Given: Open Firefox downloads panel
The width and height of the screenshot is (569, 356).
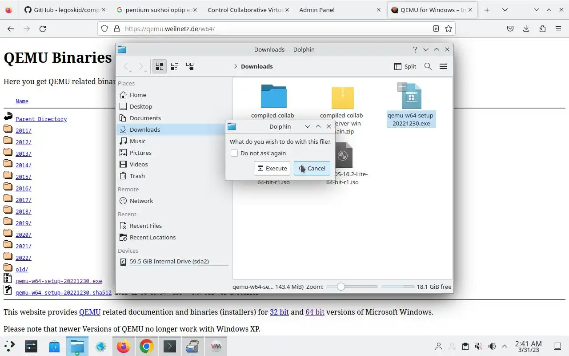Looking at the screenshot, I should (526, 28).
